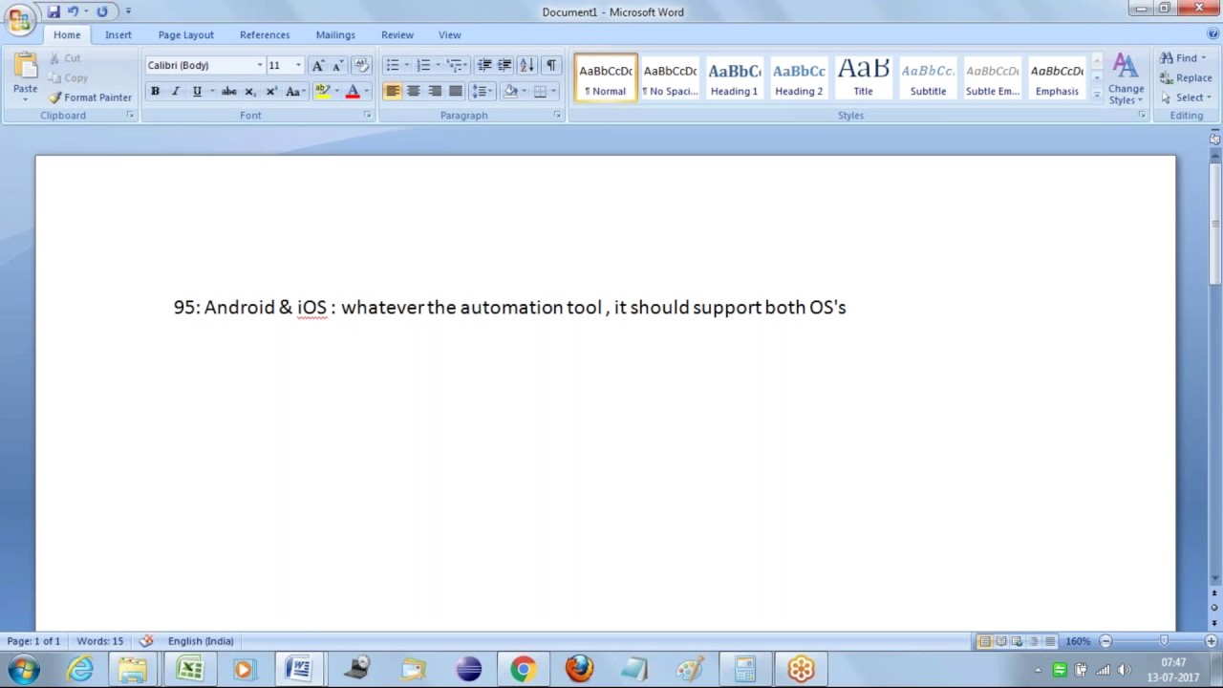The width and height of the screenshot is (1223, 688).
Task: Toggle superscript formatting
Action: coord(271,91)
